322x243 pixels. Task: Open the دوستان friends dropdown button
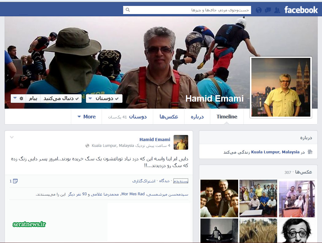pos(104,99)
